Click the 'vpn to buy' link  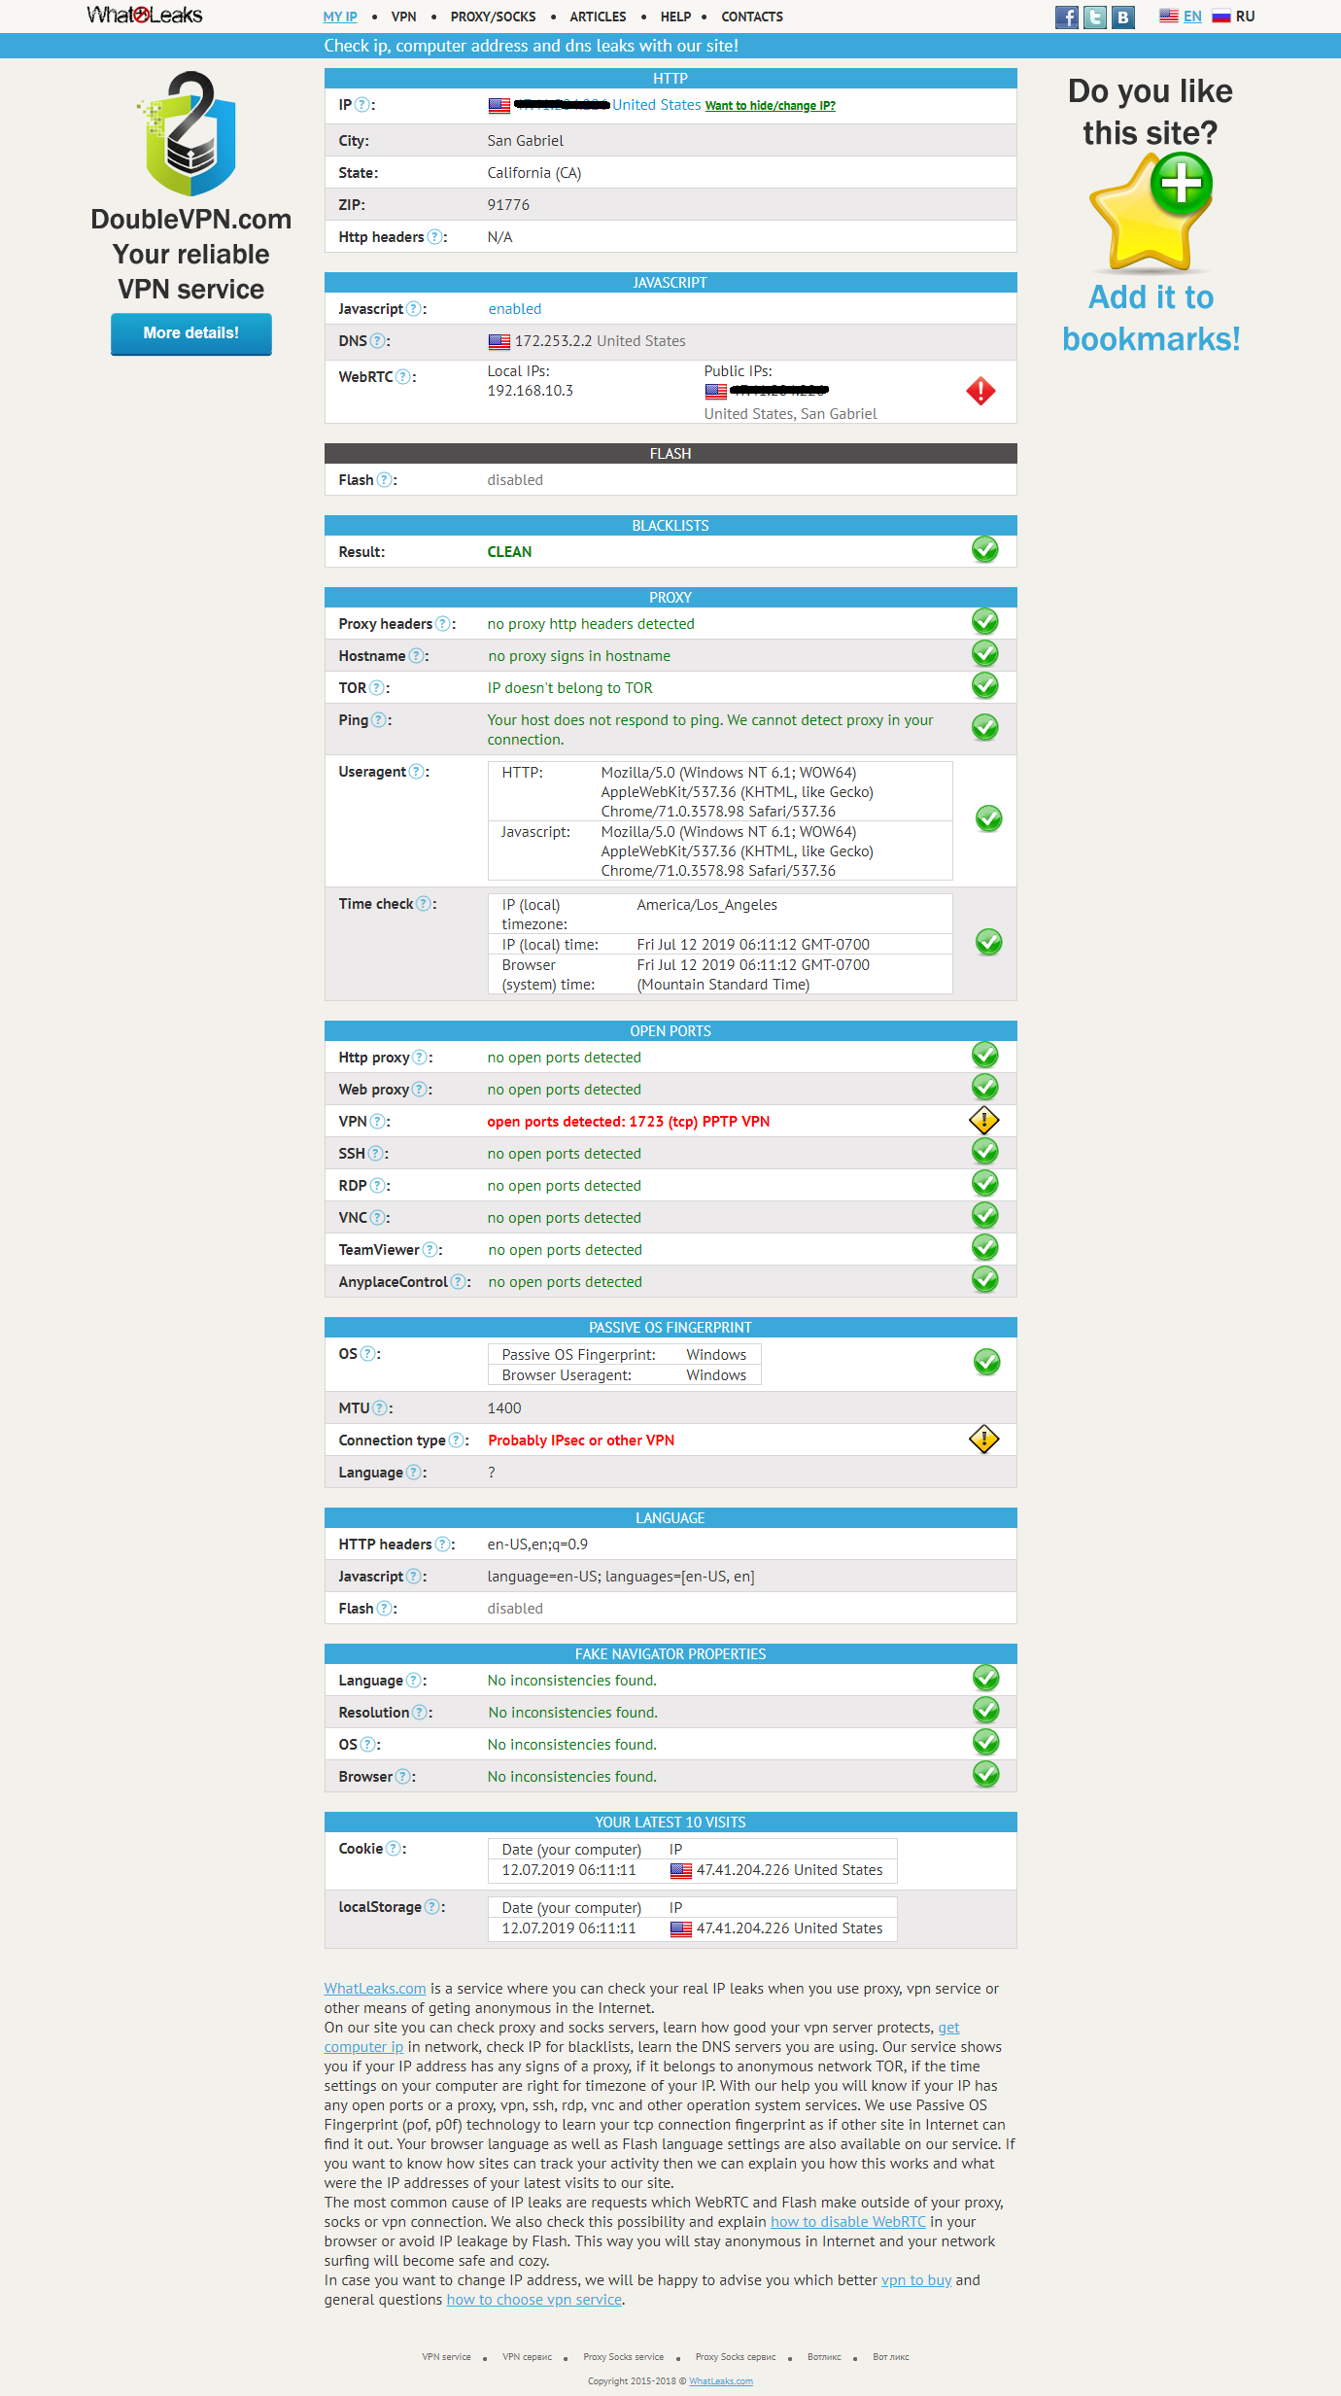915,2280
